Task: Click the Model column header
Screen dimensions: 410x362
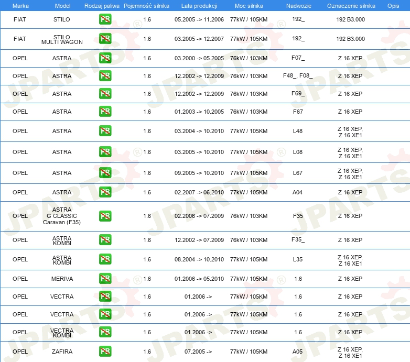Action: point(62,6)
